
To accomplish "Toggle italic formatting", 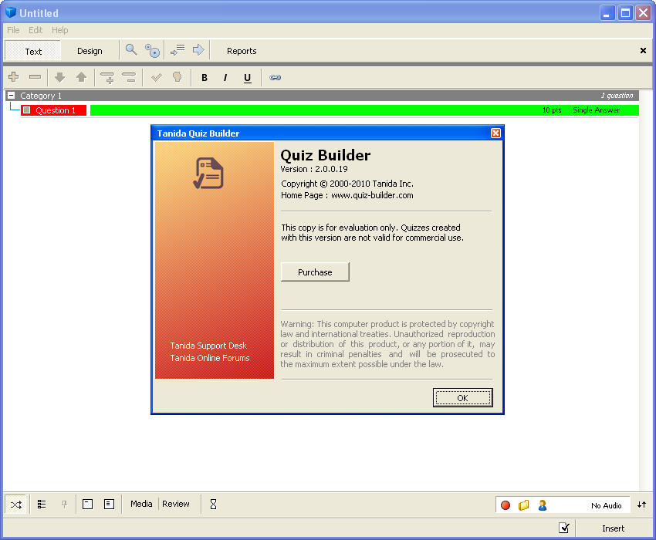I will 225,78.
